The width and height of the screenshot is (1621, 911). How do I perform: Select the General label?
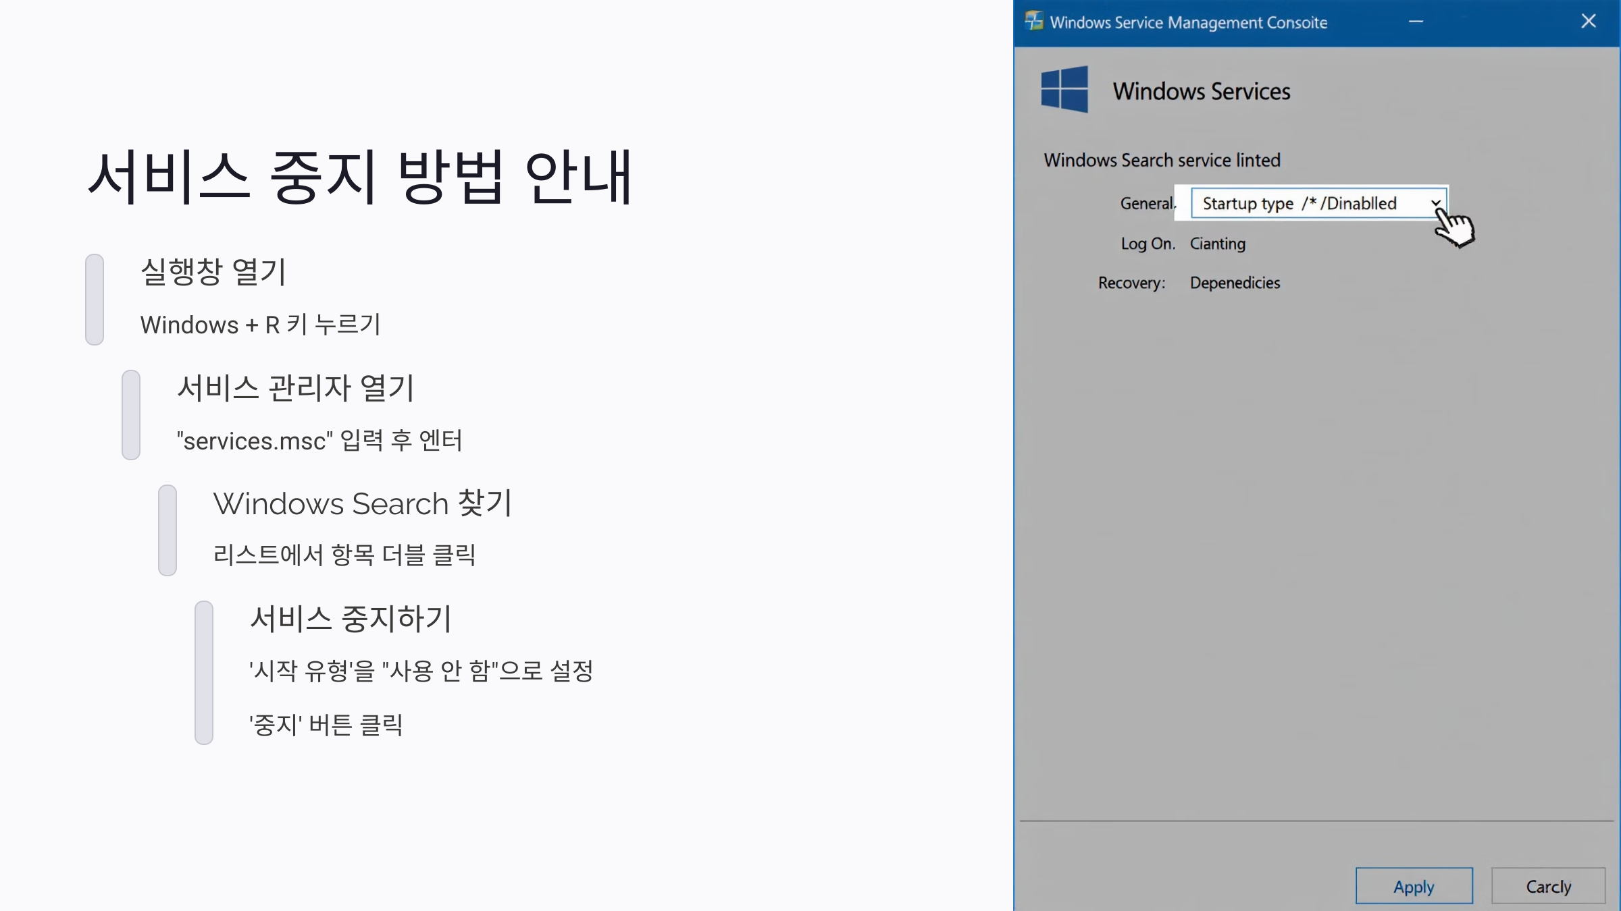point(1147,203)
